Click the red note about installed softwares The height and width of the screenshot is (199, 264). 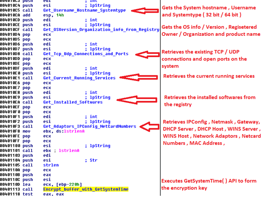[210, 101]
